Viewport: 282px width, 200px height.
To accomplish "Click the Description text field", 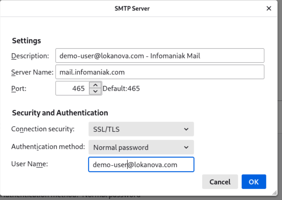I will pyautogui.click(x=160, y=56).
